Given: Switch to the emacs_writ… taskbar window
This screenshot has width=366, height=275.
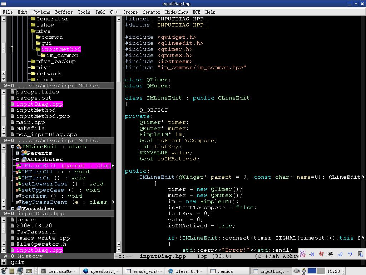Looking at the screenshot, I should click(144, 271).
